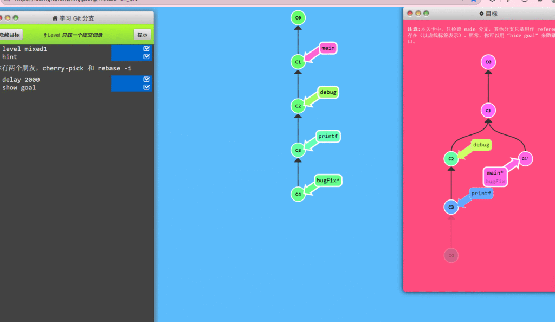Viewport: 555px width, 322px height.
Task: Click checkmark beside level mixed1 command
Action: click(x=146, y=49)
